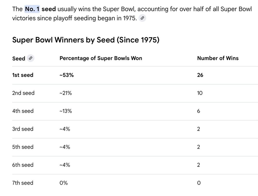Open the link icon beside the Seed header
Screen dimensions: 258x196
tap(30, 58)
